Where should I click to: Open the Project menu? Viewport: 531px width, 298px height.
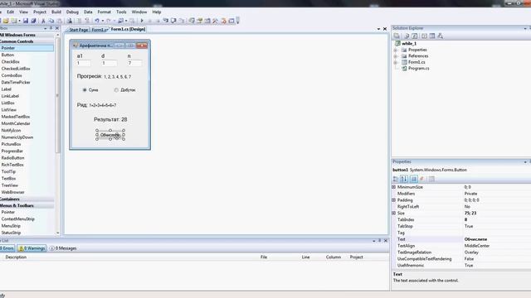tap(40, 12)
